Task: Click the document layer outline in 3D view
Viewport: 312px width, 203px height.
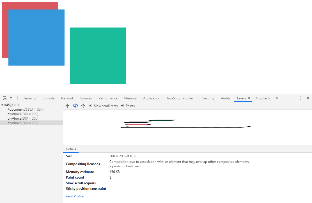Action: tap(185, 127)
